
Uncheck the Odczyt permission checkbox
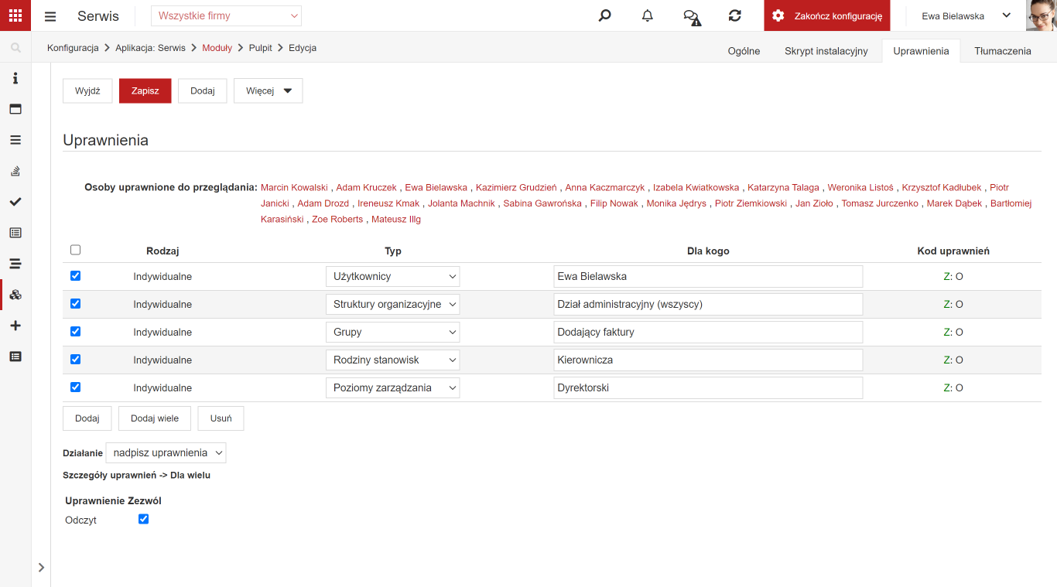(x=143, y=519)
